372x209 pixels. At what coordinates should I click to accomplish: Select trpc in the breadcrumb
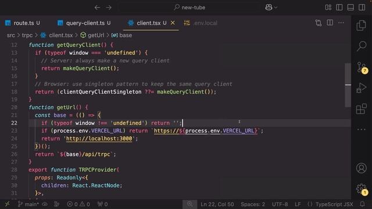tap(27, 35)
